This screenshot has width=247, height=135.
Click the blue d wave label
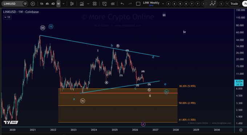coord(153,57)
